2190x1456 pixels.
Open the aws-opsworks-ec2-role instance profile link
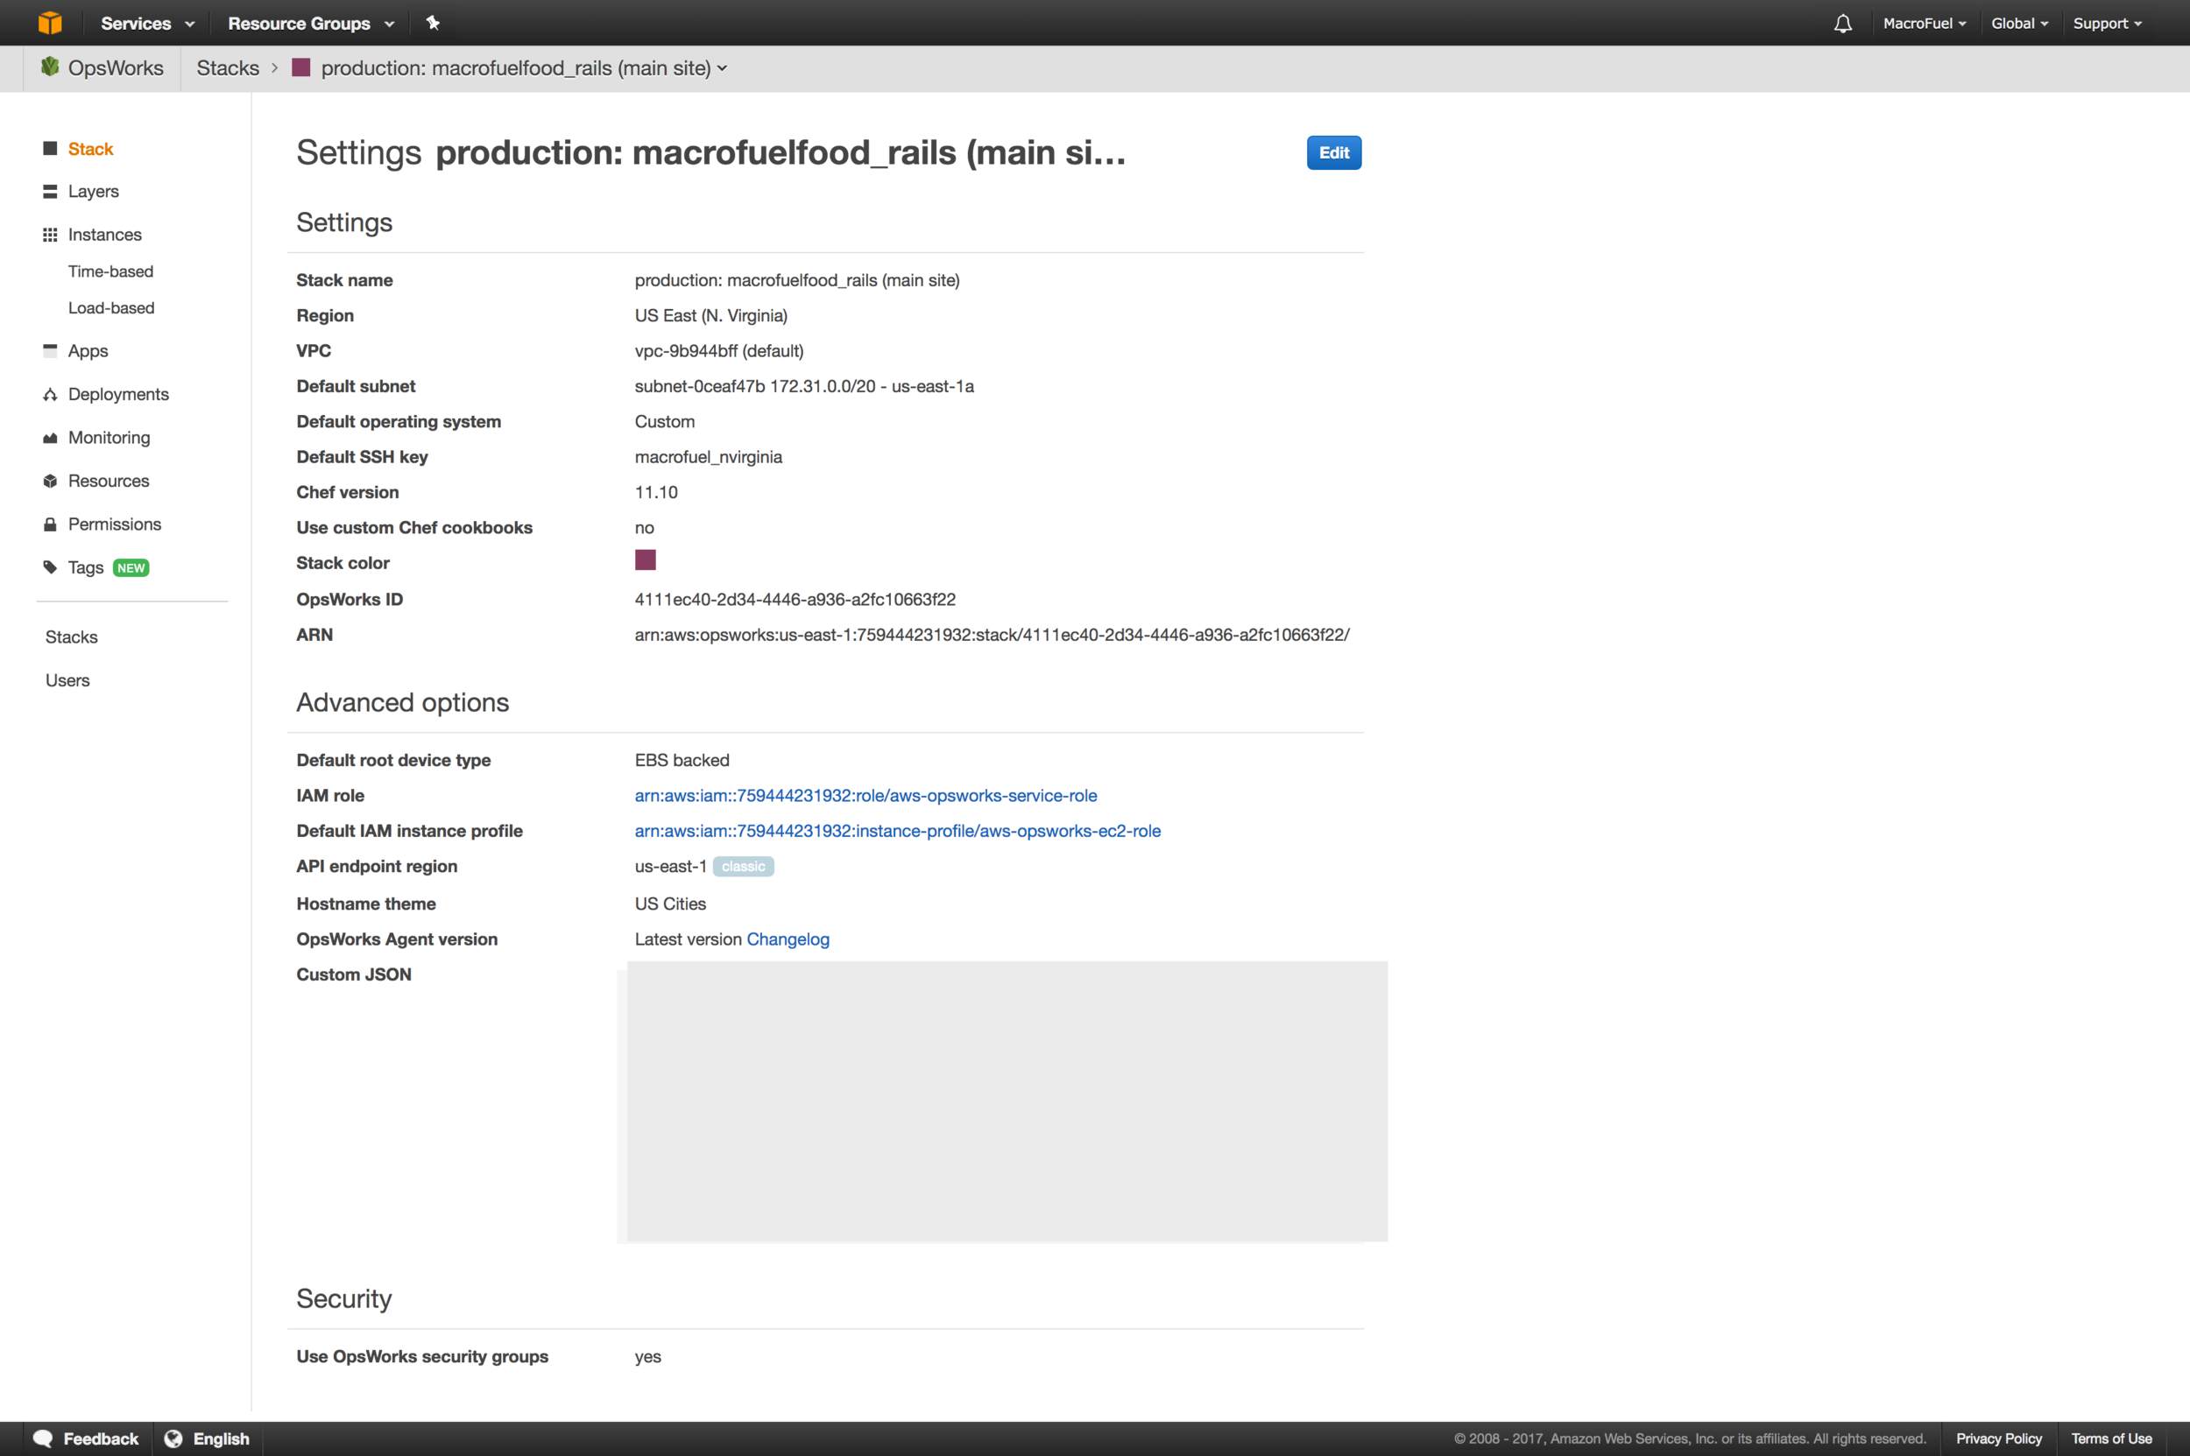click(x=898, y=831)
